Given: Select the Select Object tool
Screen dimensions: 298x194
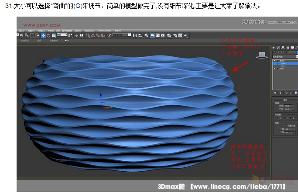Looking at the screenshot, I should click(x=21, y=35).
